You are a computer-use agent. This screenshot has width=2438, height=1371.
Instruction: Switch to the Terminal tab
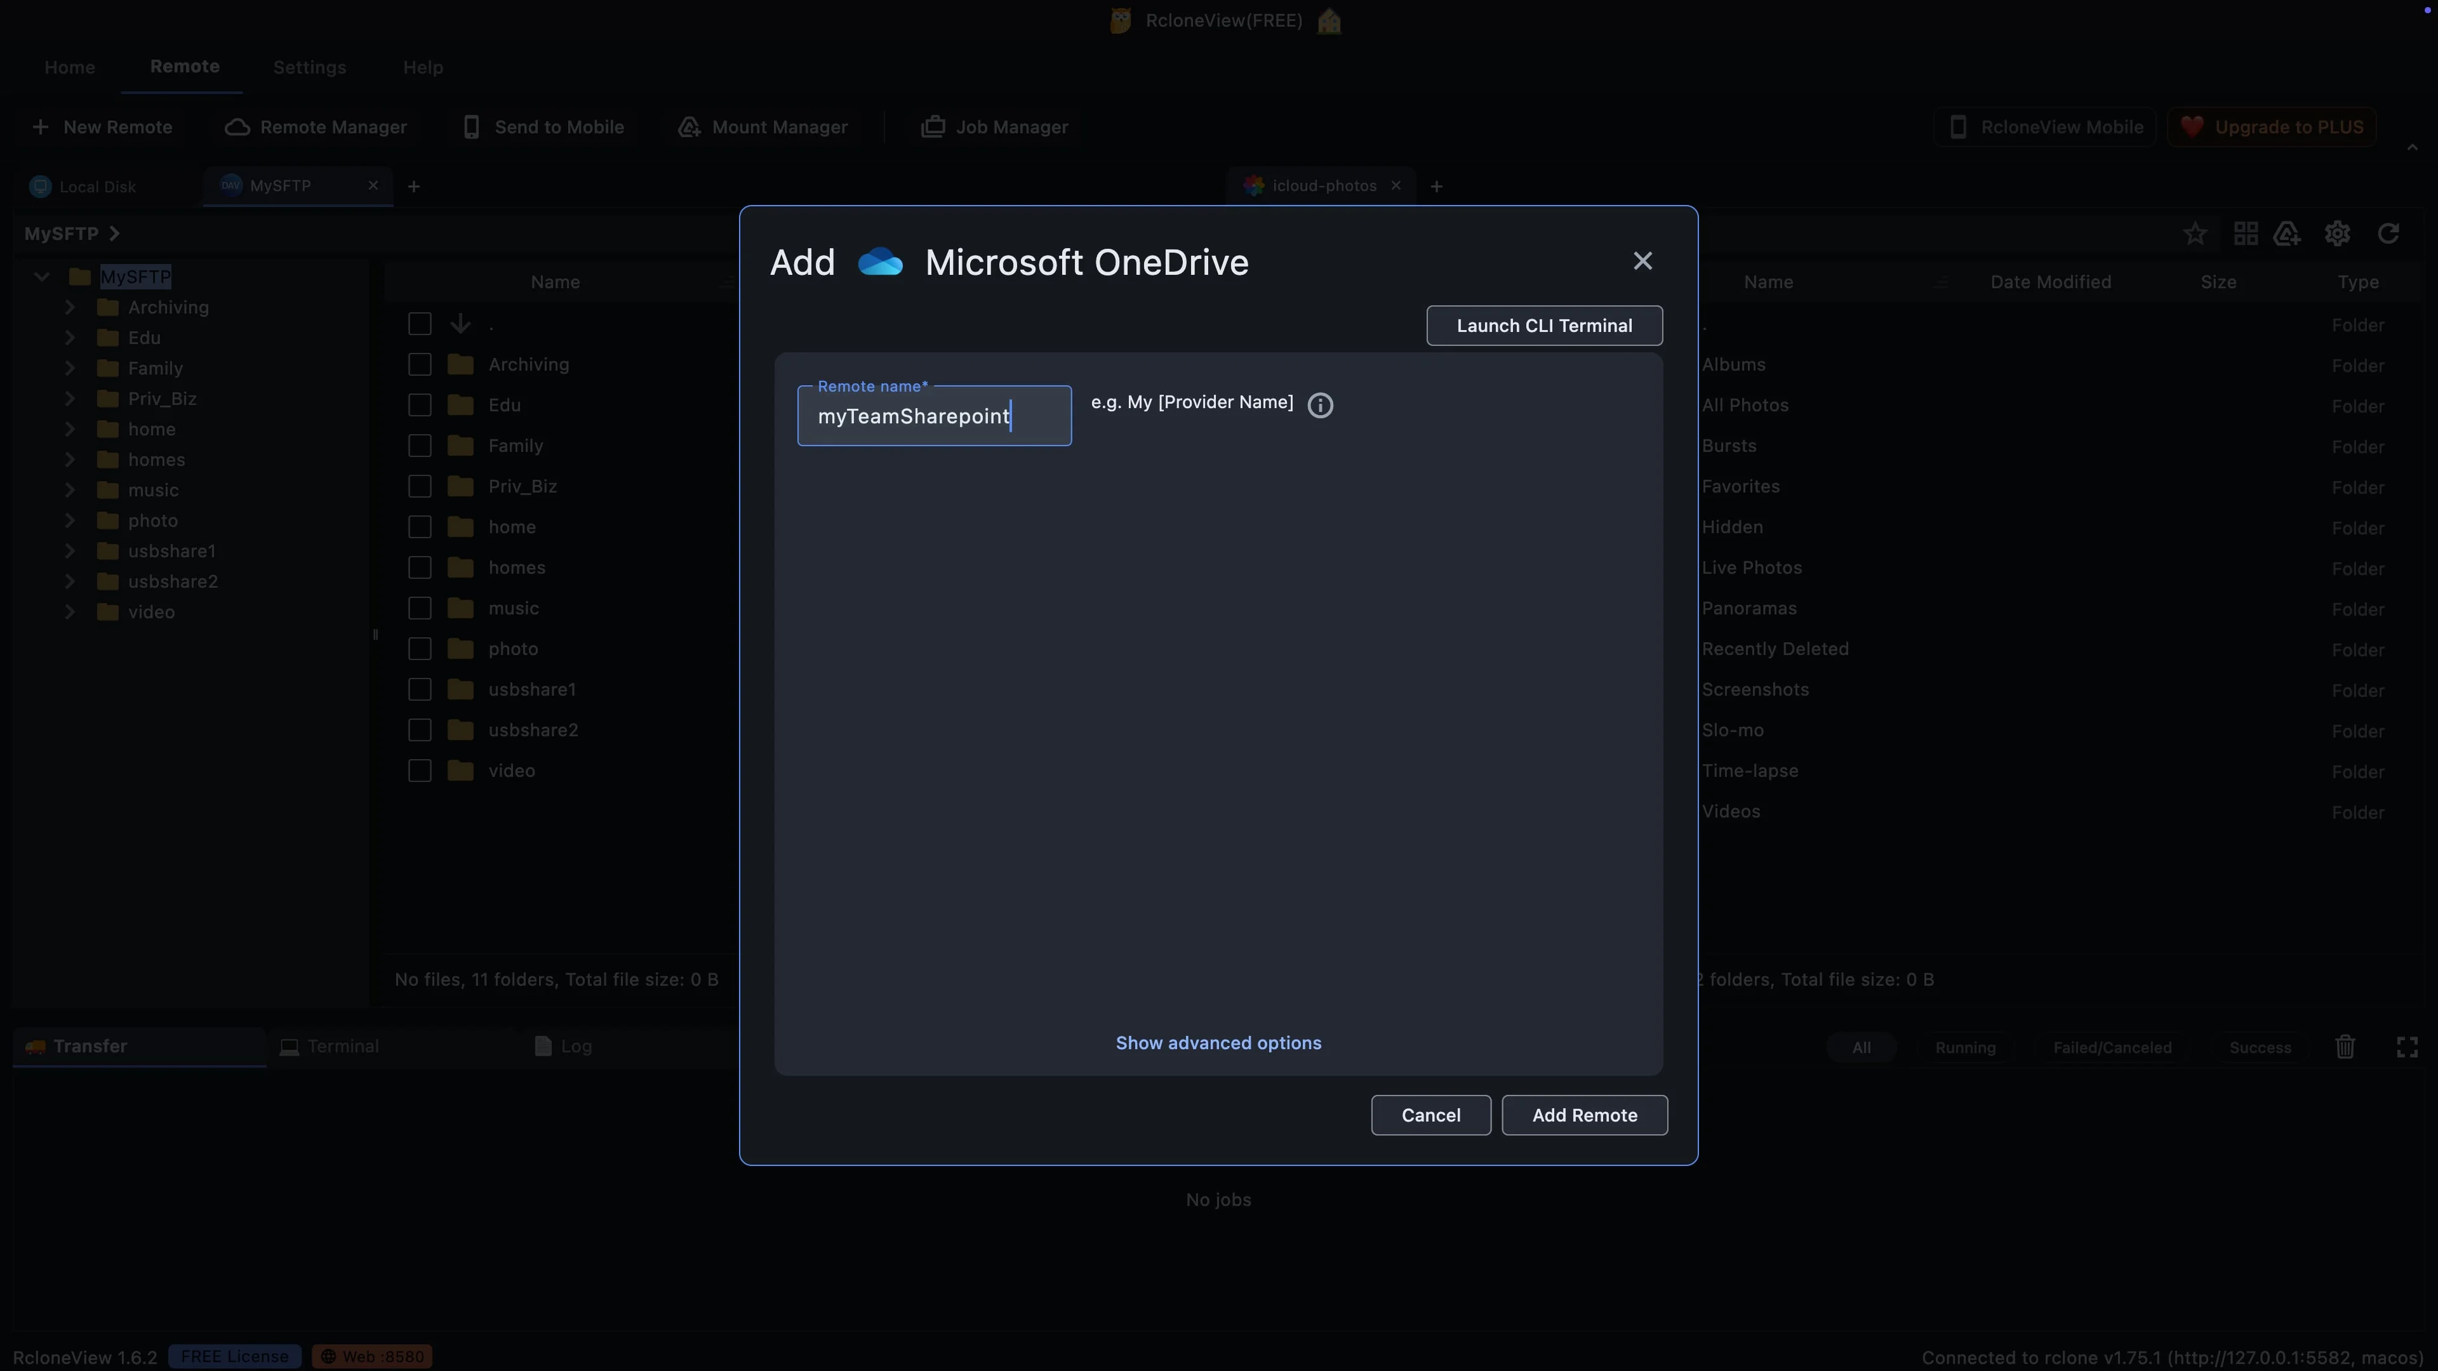point(330,1047)
